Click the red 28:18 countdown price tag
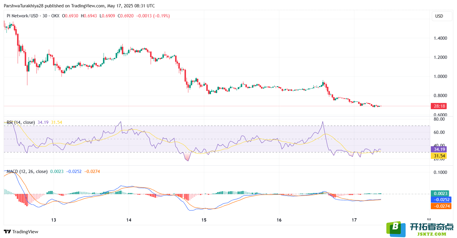 pyautogui.click(x=438, y=106)
